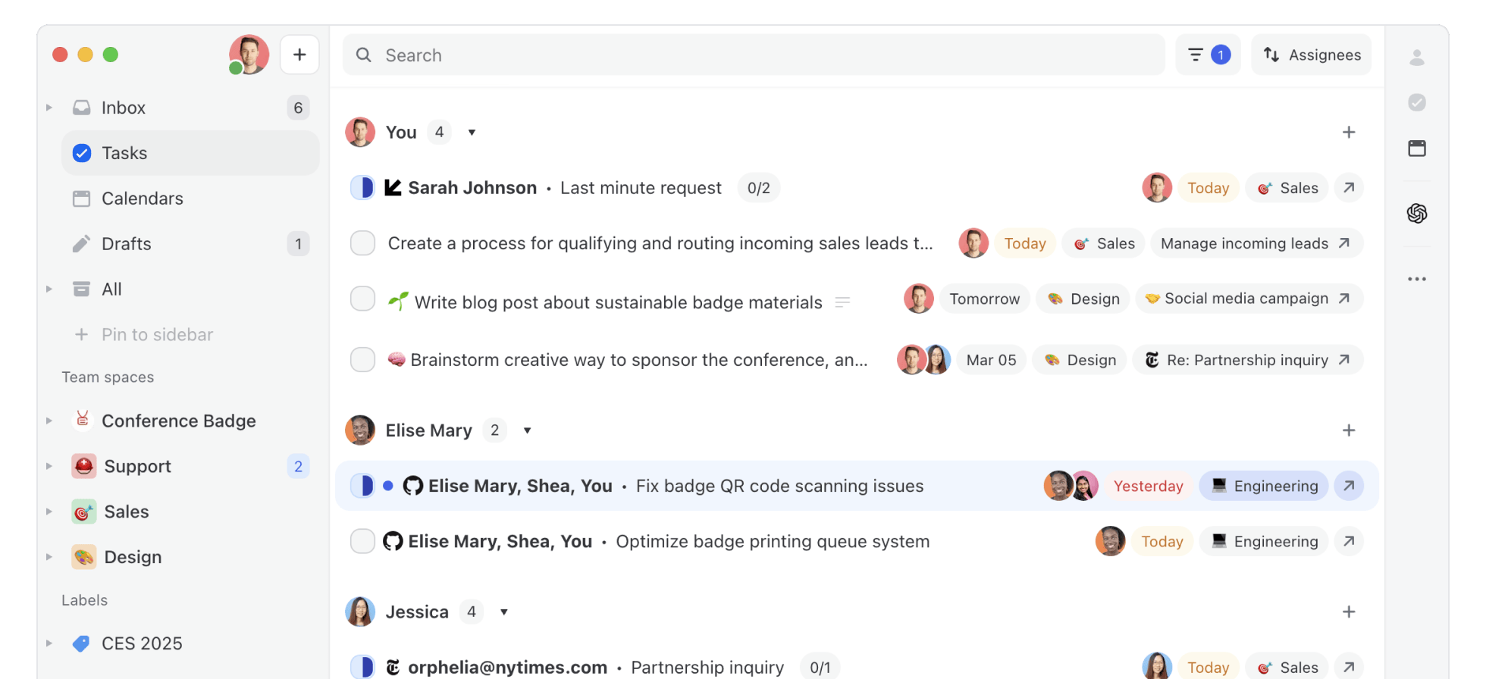This screenshot has width=1486, height=679.
Task: Click the contact profile icon in right rail
Action: pyautogui.click(x=1416, y=58)
